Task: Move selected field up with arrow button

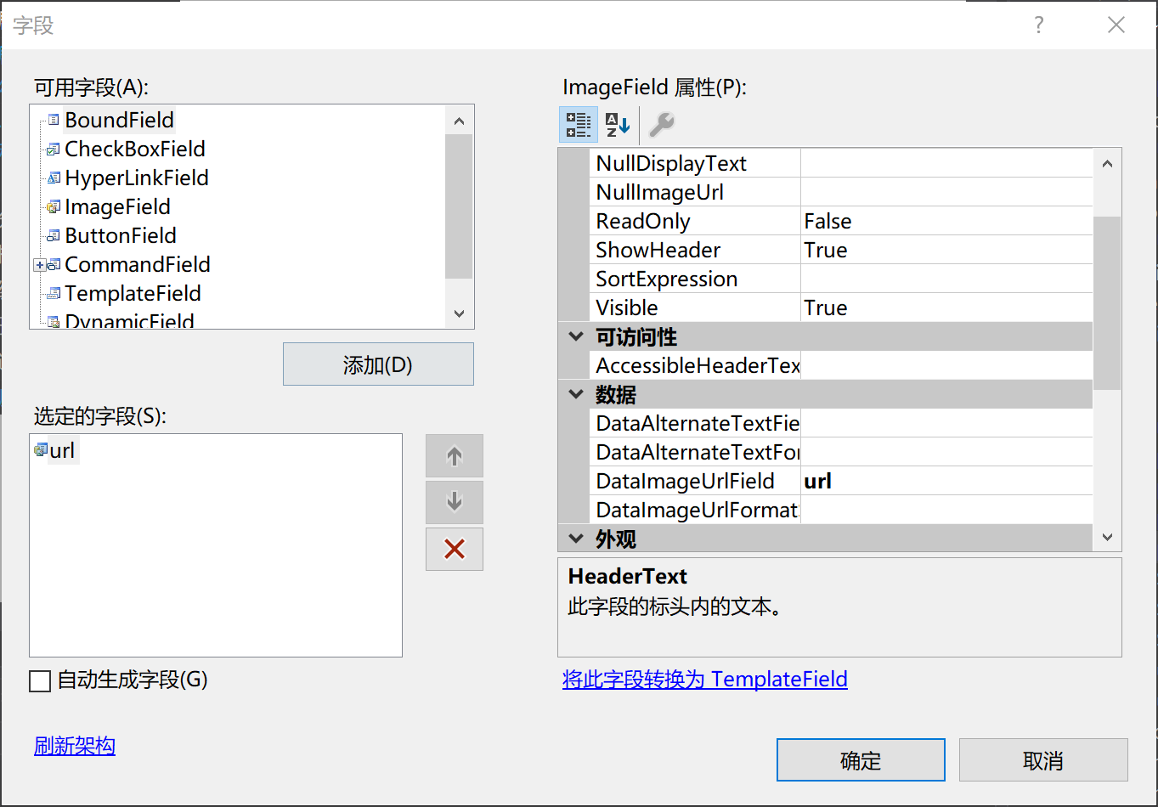Action: click(455, 456)
